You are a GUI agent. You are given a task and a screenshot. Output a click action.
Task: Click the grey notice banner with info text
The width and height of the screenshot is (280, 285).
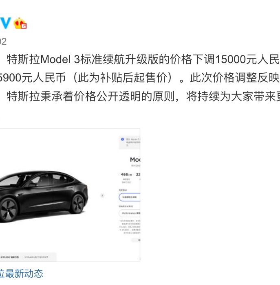pyautogui.click(x=129, y=142)
